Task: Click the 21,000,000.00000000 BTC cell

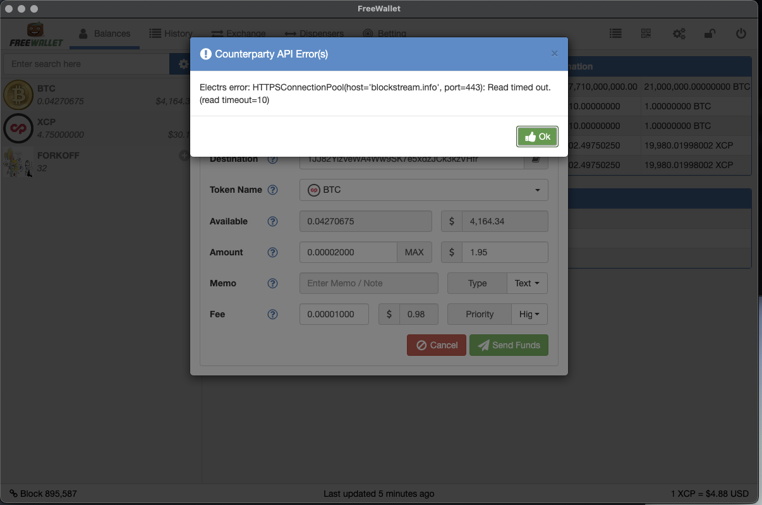Action: tap(697, 87)
